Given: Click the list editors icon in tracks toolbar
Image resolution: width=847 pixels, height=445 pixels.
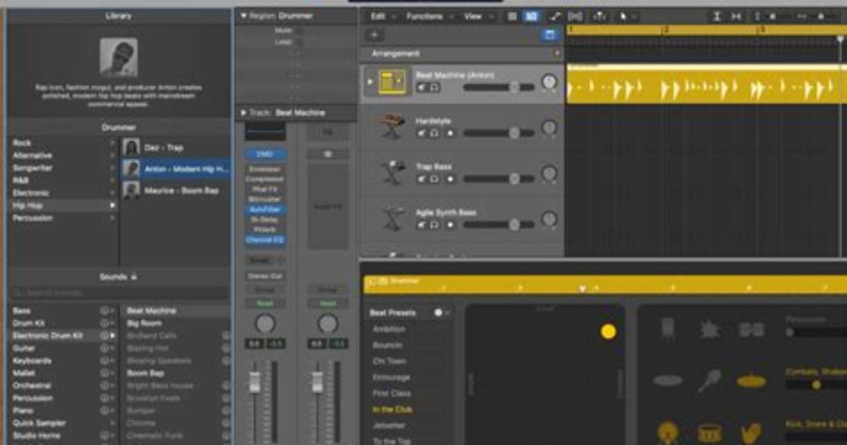Looking at the screenshot, I should (511, 17).
